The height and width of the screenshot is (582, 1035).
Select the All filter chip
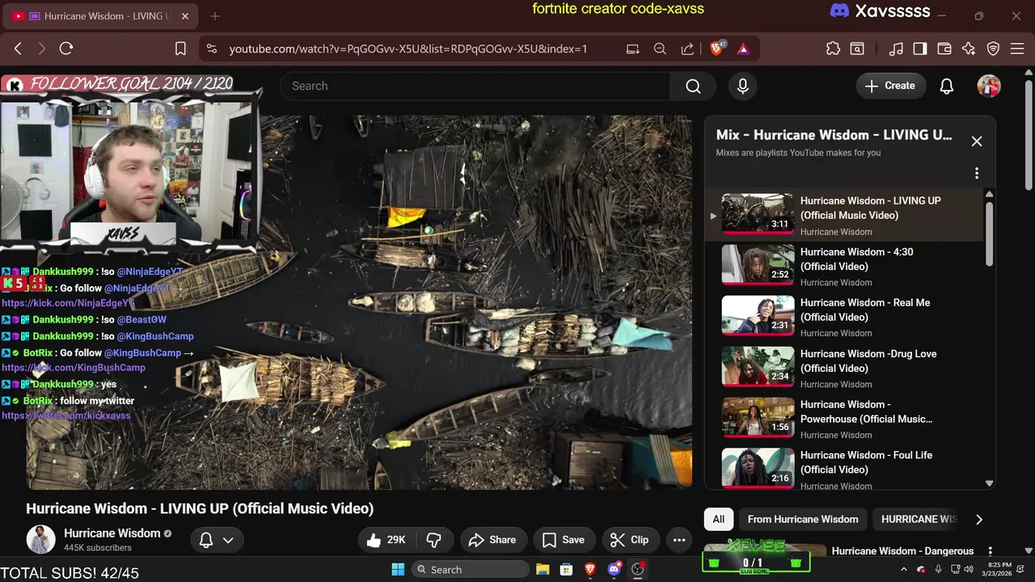[x=718, y=519]
